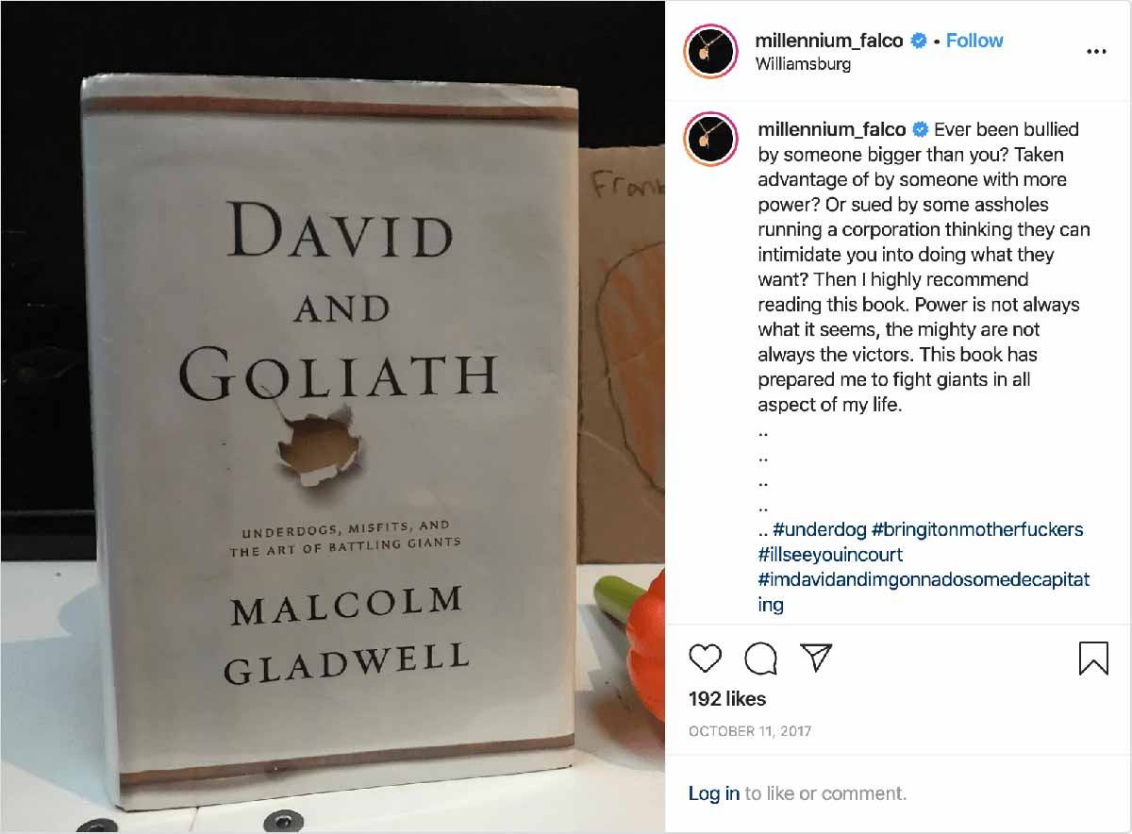Screen dimensions: 1132x834
Task: Save post with bookmark icon
Action: click(x=1093, y=658)
